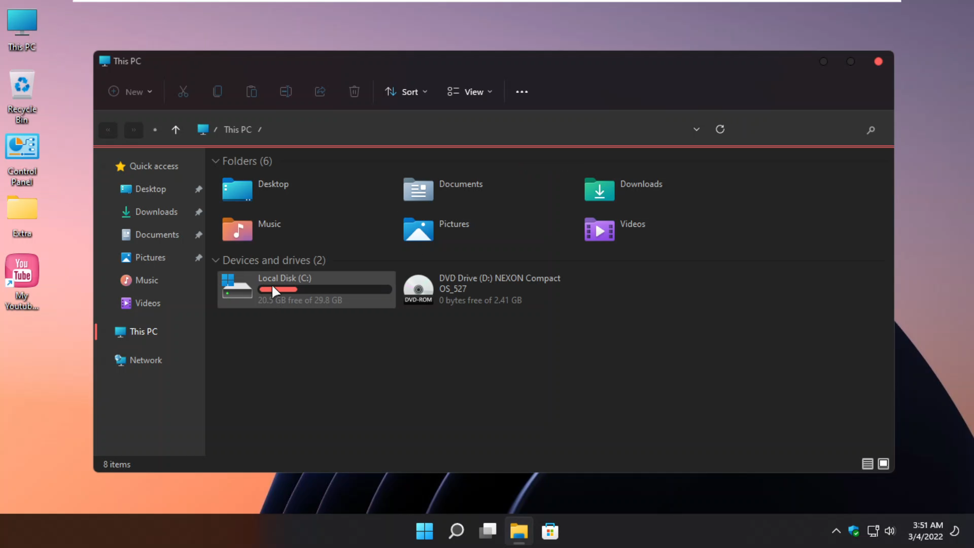The height and width of the screenshot is (548, 974).
Task: Click This PC breadcrumb in address bar
Action: [237, 130]
